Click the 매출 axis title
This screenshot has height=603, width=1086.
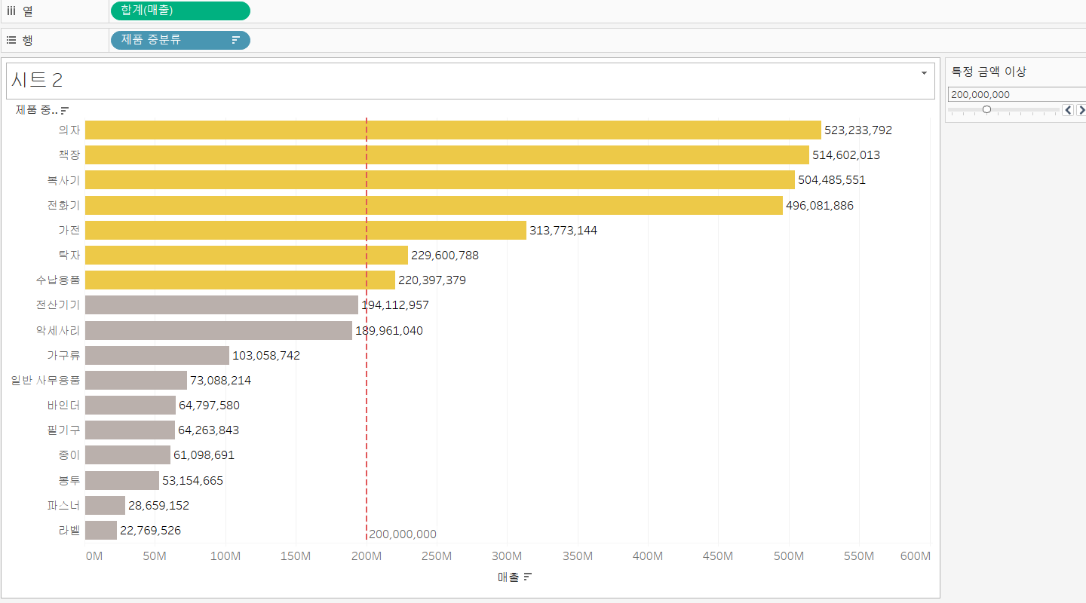[x=508, y=577]
